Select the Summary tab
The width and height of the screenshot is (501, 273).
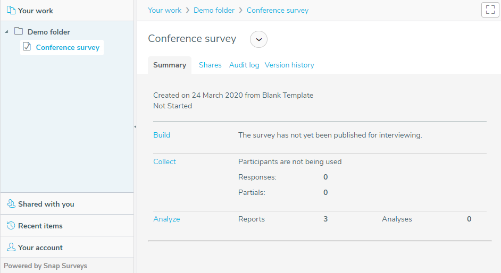tap(170, 65)
